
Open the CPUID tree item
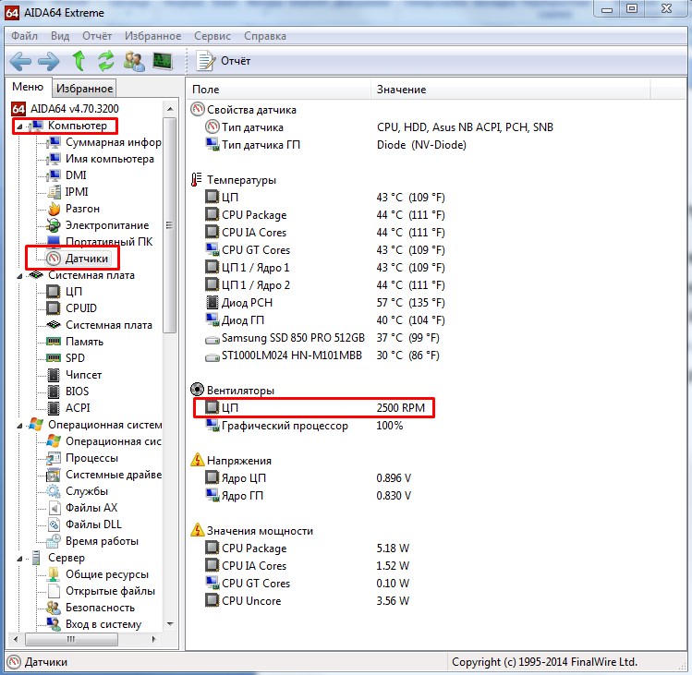71,307
